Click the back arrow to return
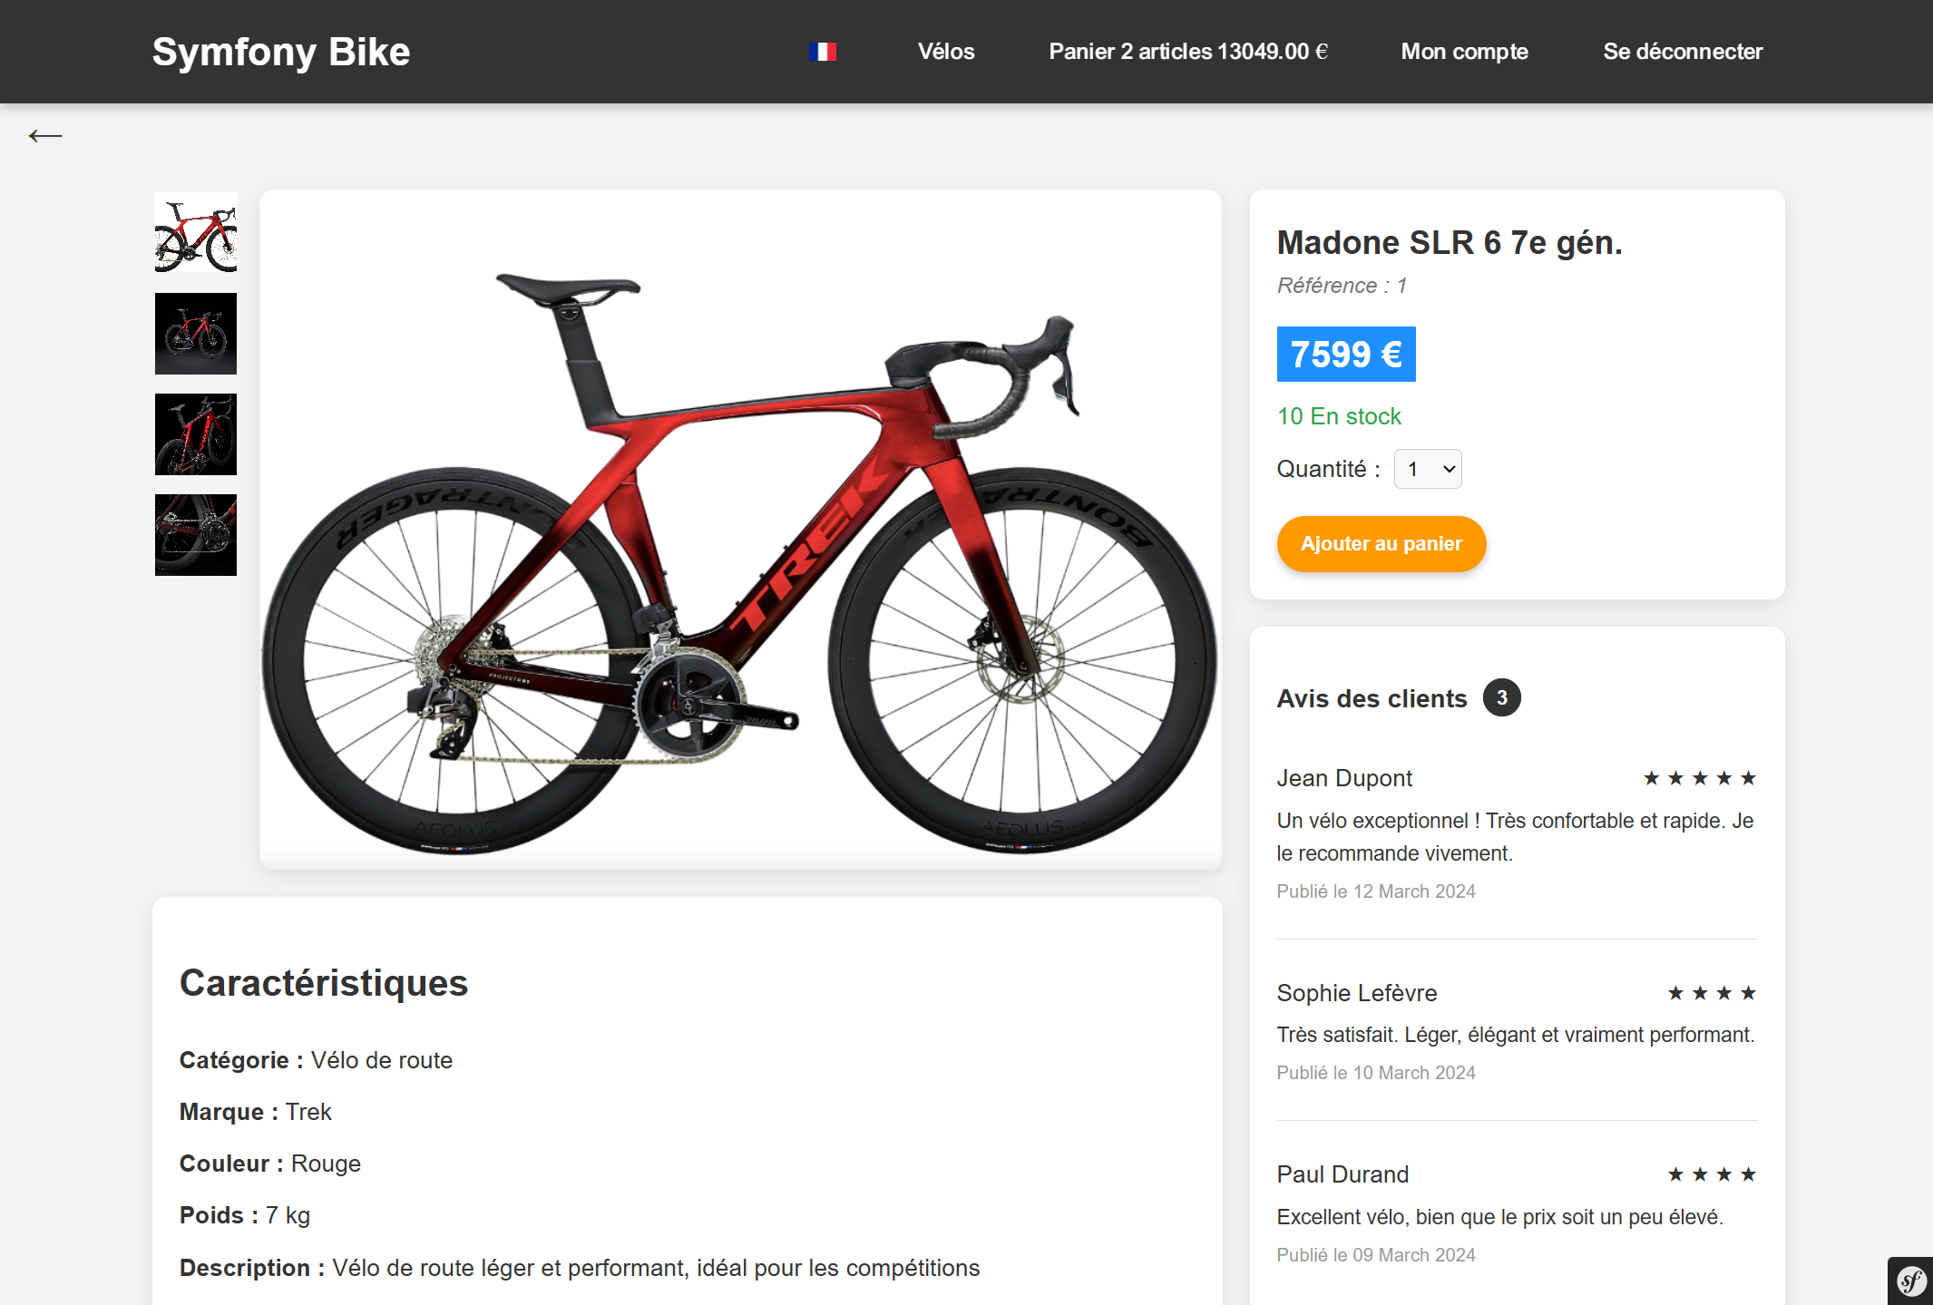Image resolution: width=1933 pixels, height=1305 pixels. [x=45, y=134]
